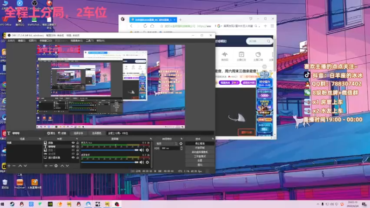The width and height of the screenshot is (370, 208).
Task: Toggle the lock on the 显示器采集 source
Action: [x=77, y=157]
